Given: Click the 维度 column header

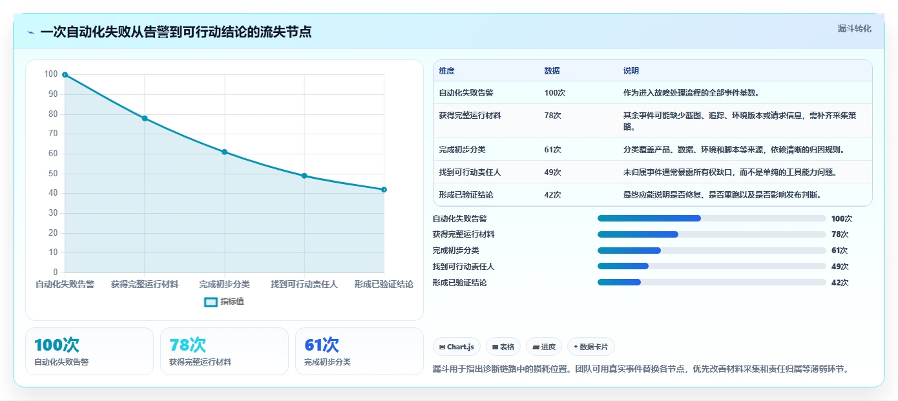Looking at the screenshot, I should pyautogui.click(x=446, y=71).
